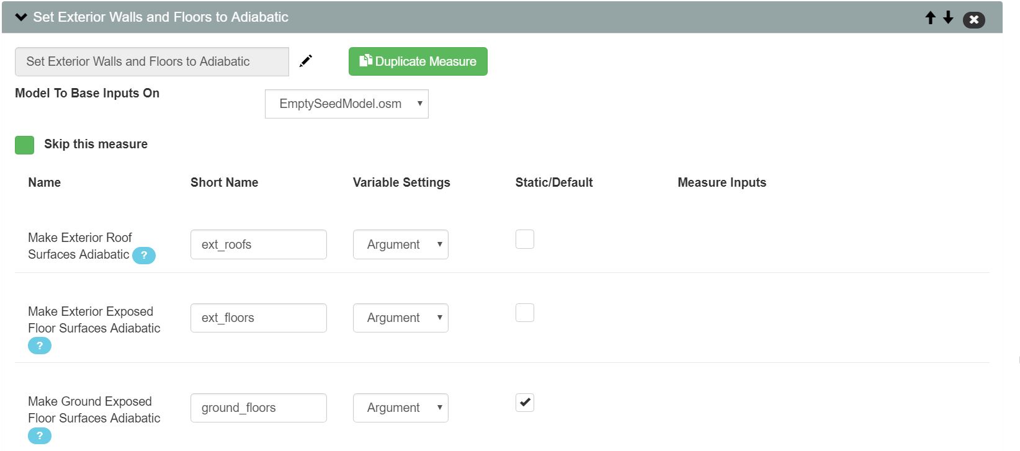This screenshot has height=451, width=1020.
Task: Open help for Make Exterior Exposed Floor Surfaces
Action: tap(40, 346)
